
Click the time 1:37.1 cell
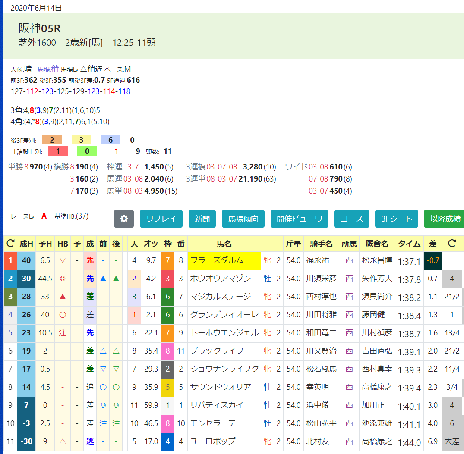[x=409, y=261]
